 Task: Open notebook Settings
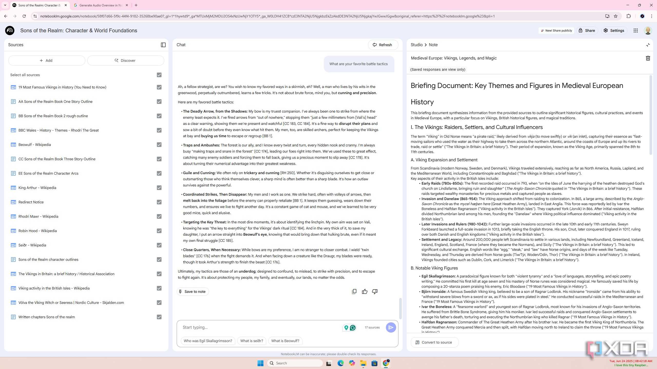point(614,31)
